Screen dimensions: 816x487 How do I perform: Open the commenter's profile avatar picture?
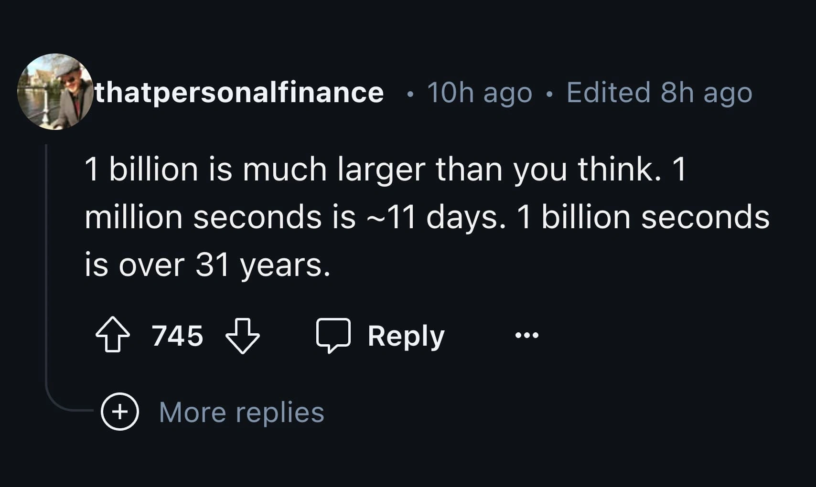(x=55, y=92)
